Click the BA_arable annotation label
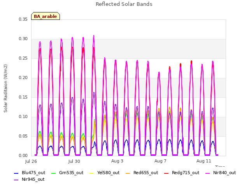 pyautogui.click(x=46, y=16)
